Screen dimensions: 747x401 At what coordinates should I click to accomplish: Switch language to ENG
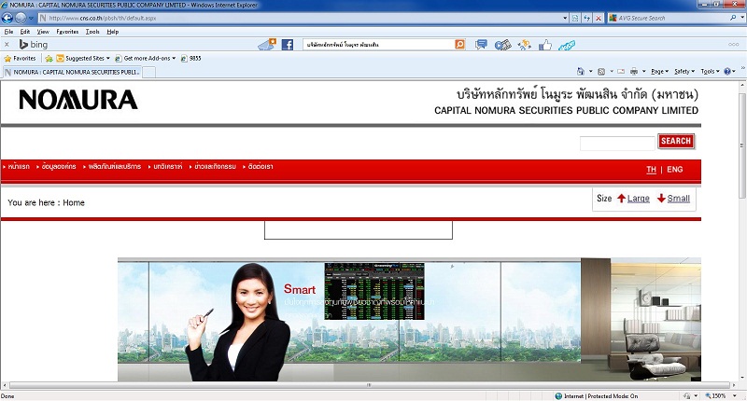[x=674, y=170]
